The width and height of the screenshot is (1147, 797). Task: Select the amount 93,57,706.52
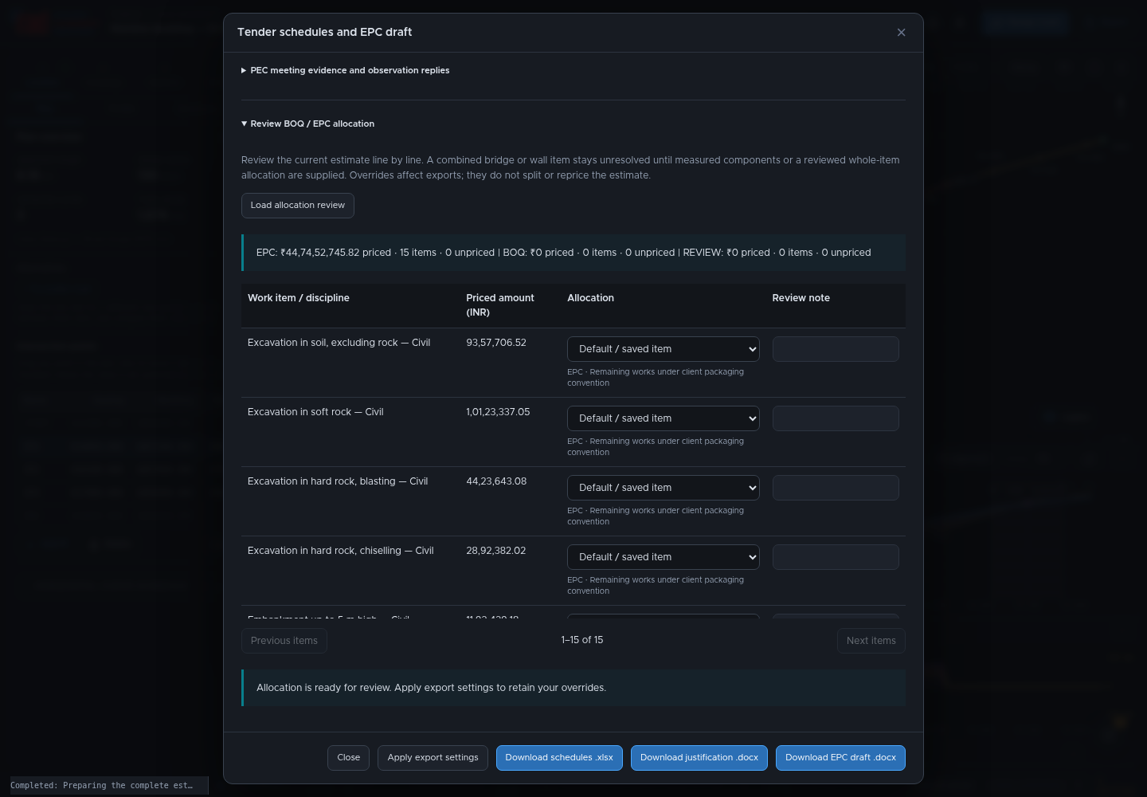click(x=496, y=343)
